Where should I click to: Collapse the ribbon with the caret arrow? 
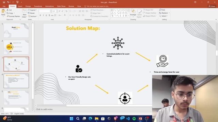tap(216, 20)
